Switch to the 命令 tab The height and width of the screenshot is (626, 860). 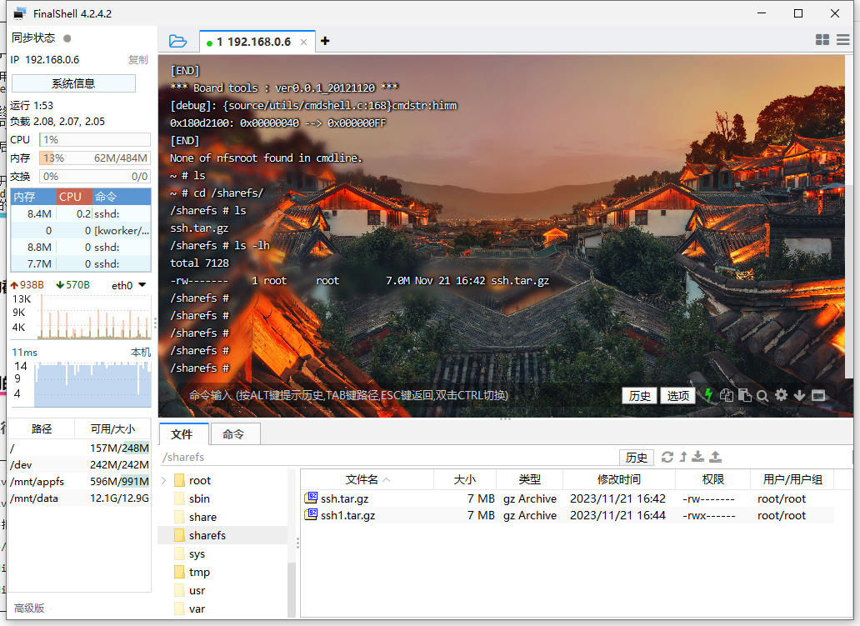pyautogui.click(x=233, y=434)
